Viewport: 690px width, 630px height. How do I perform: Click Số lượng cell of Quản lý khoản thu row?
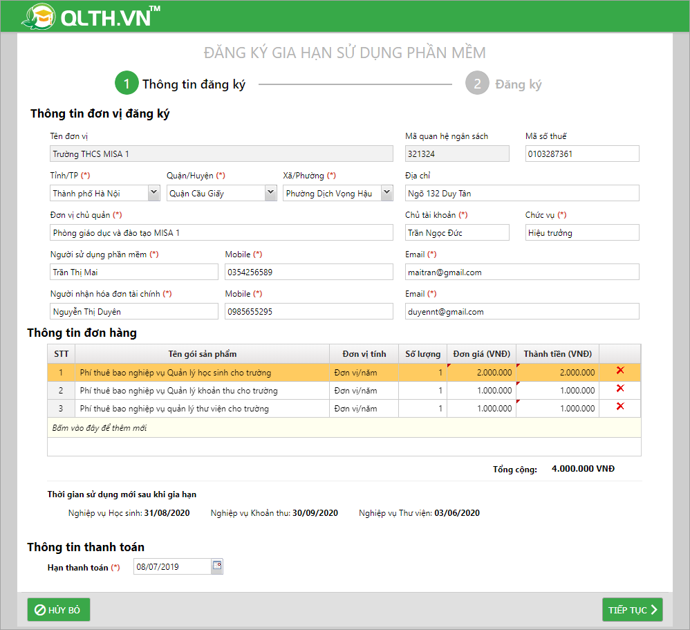coord(423,391)
